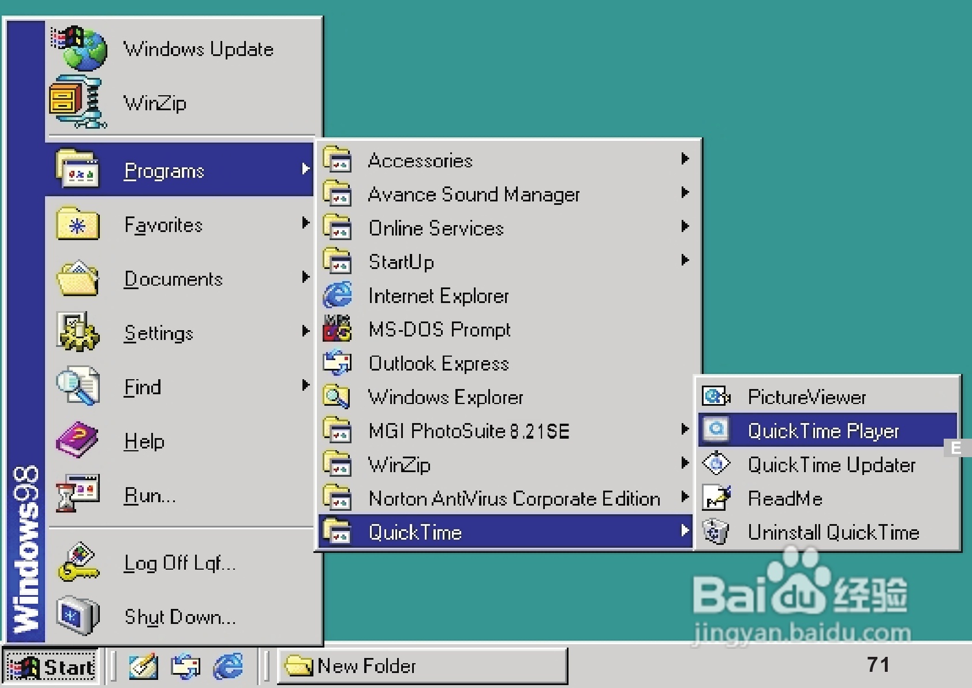
Task: Click the Uninstall QuickTime recycle icon
Action: (x=716, y=531)
